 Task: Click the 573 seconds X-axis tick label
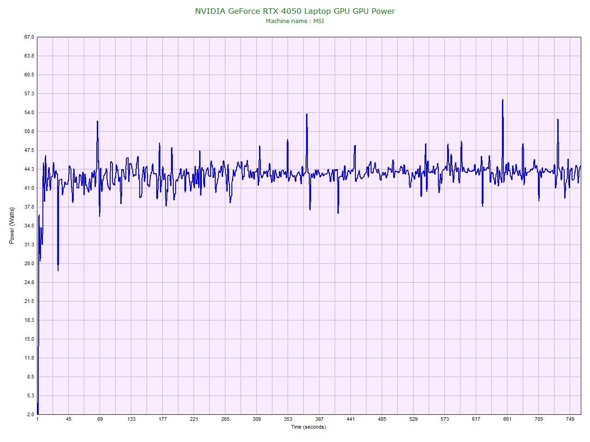pos(444,419)
